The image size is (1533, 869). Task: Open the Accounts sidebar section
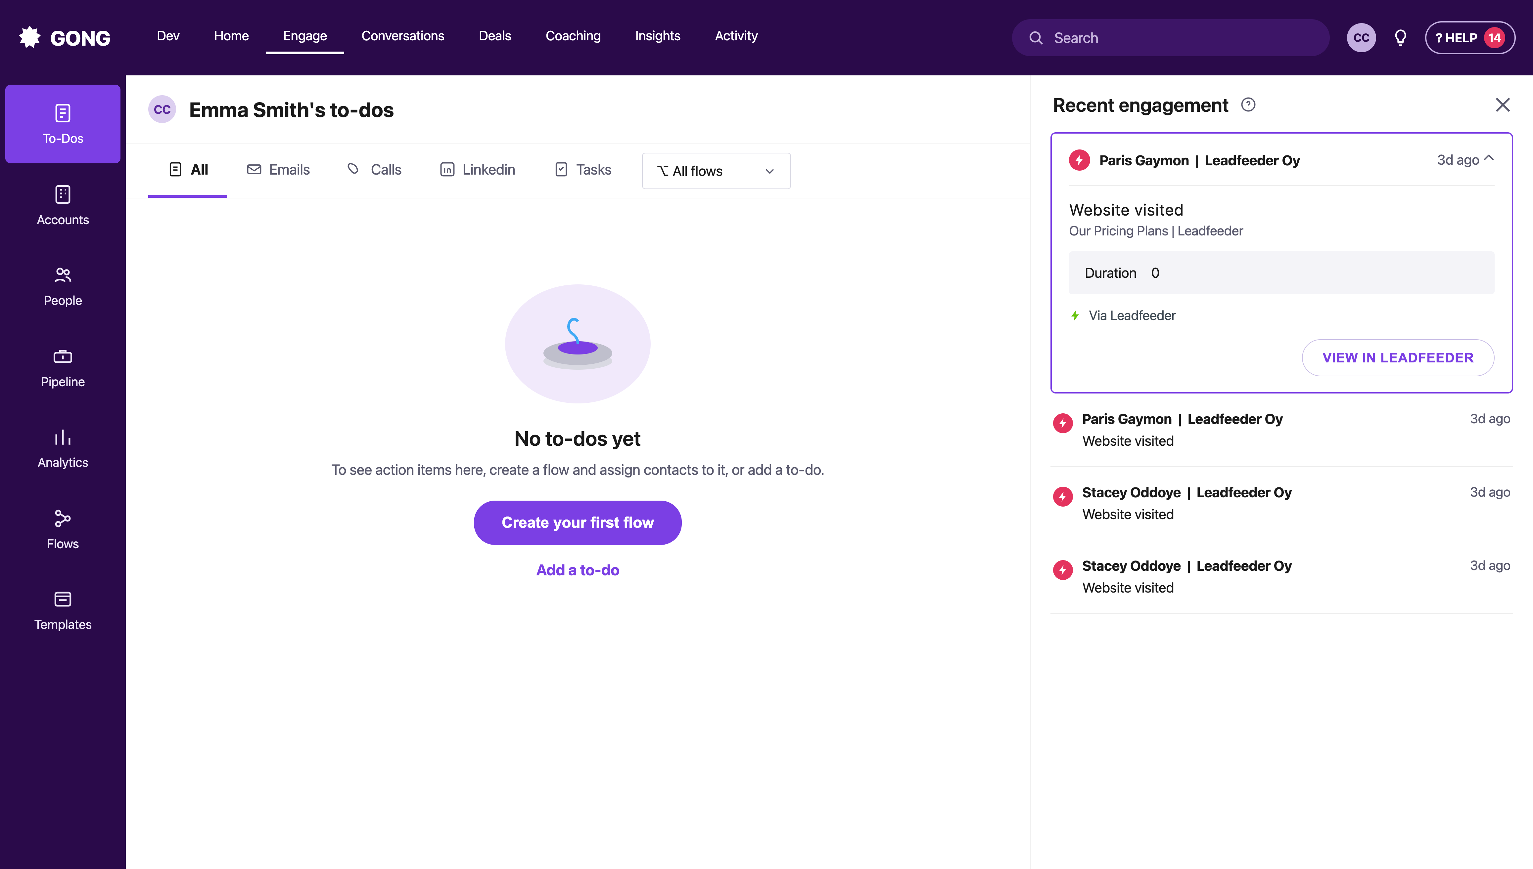(x=63, y=205)
